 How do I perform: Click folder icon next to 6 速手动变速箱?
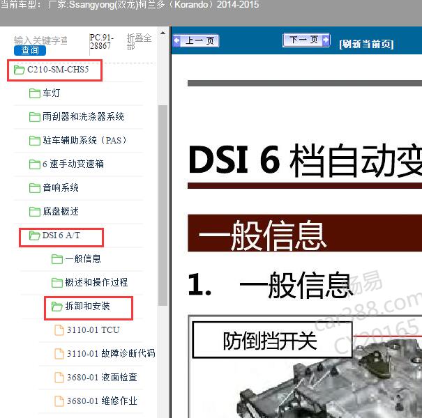(34, 164)
